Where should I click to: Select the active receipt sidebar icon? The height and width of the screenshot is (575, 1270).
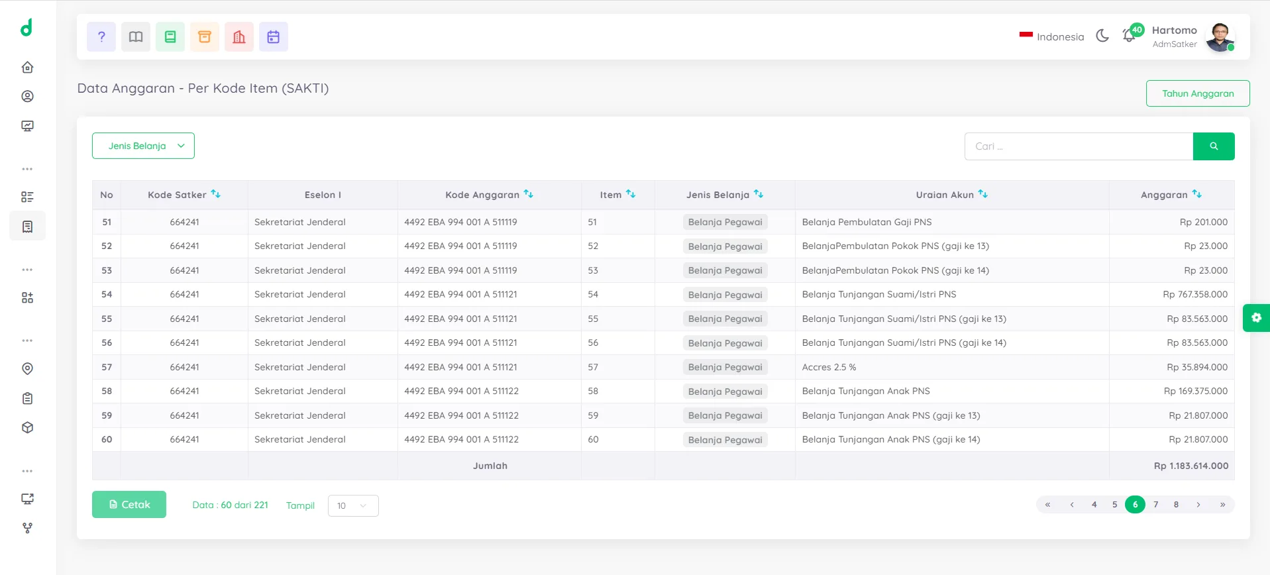(27, 227)
